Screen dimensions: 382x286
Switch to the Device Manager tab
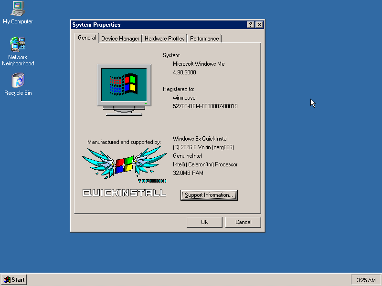[x=120, y=38]
